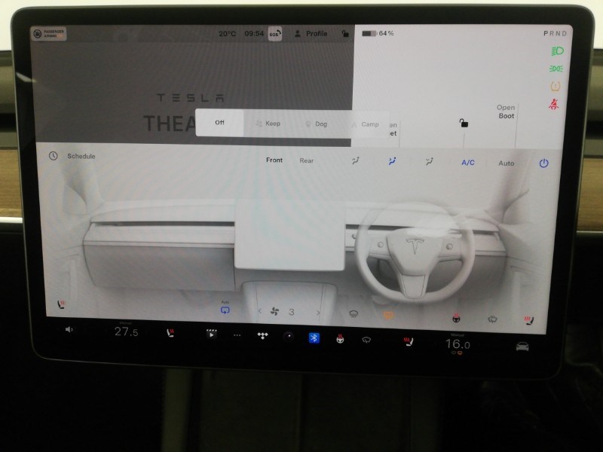Select the foot-level airflow vent icon
The width and height of the screenshot is (603, 452).
coord(429,162)
